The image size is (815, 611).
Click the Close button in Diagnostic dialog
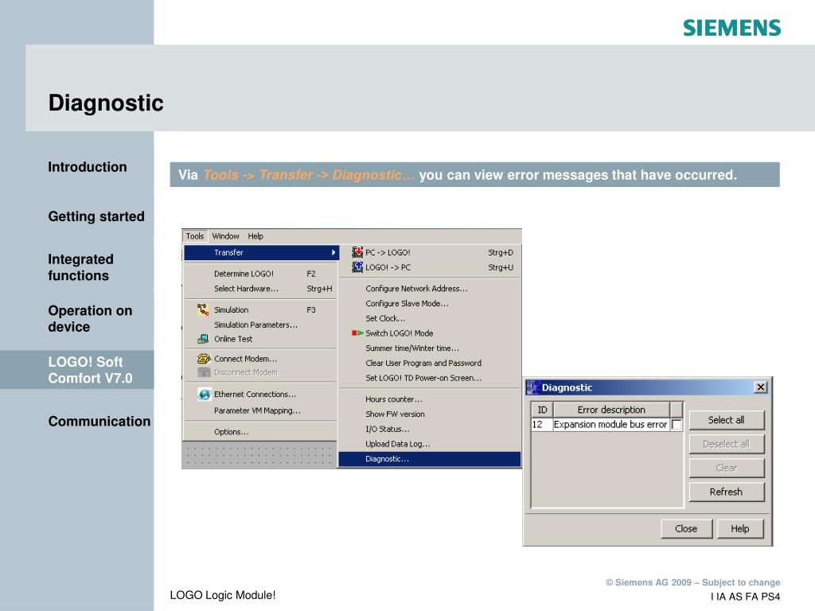[x=686, y=529]
